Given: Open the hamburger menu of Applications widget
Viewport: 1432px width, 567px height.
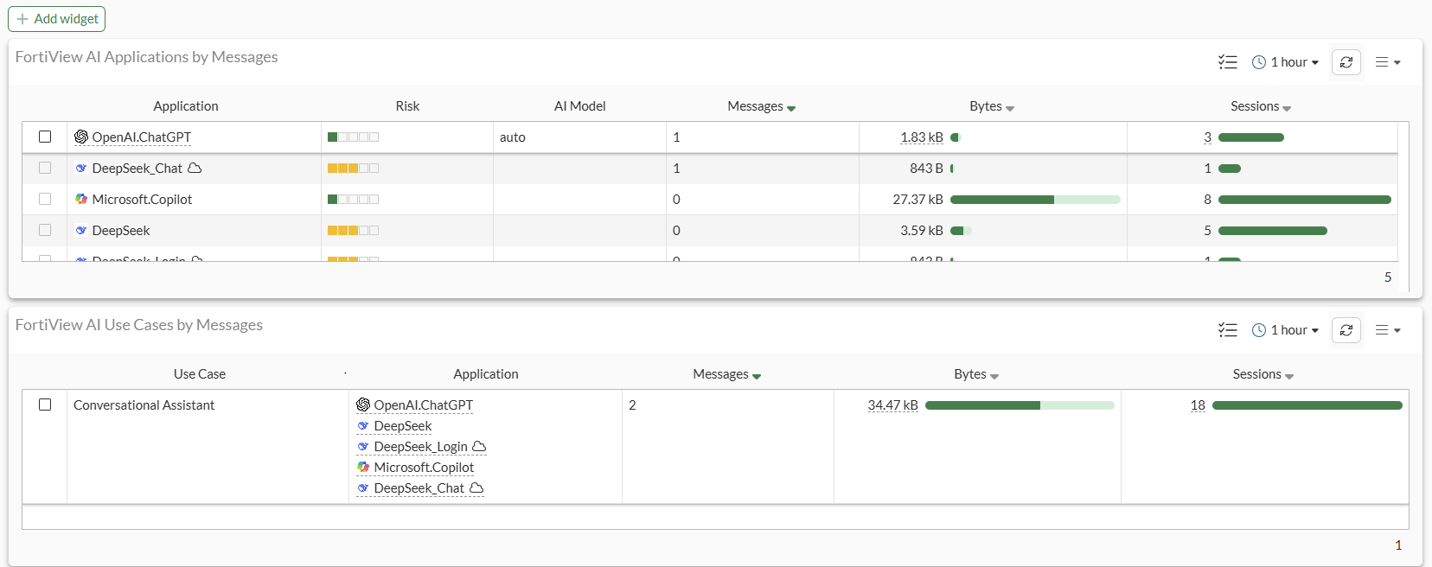Looking at the screenshot, I should pyautogui.click(x=1387, y=62).
